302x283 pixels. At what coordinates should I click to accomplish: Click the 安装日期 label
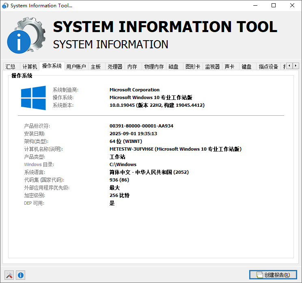pyautogui.click(x=35, y=134)
